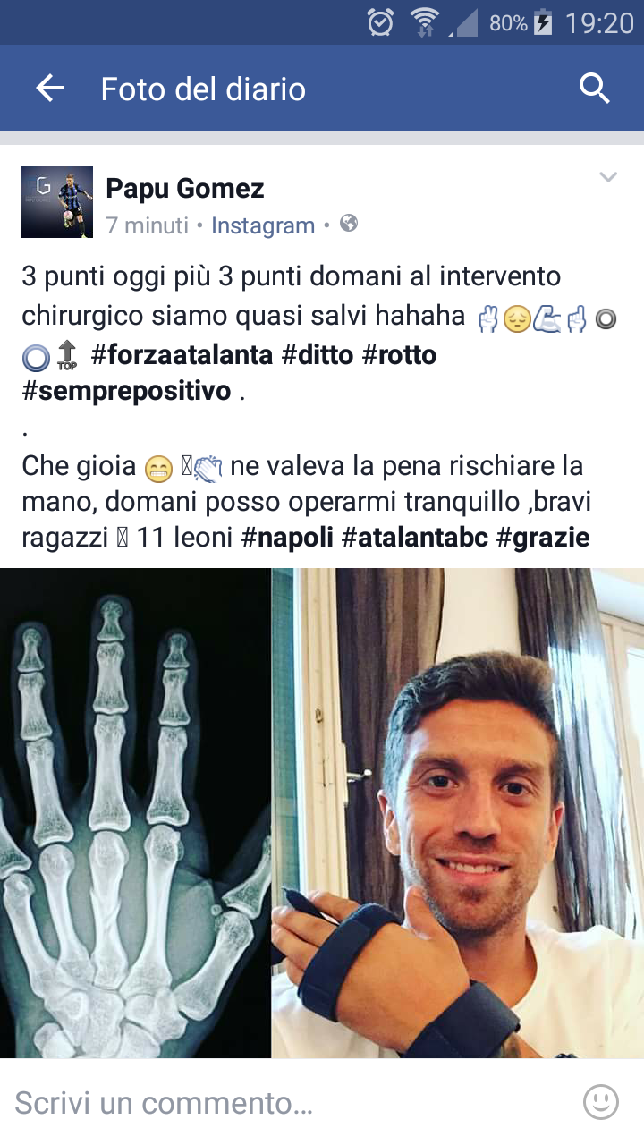Tap the 7 minuti timestamp

pos(147,225)
